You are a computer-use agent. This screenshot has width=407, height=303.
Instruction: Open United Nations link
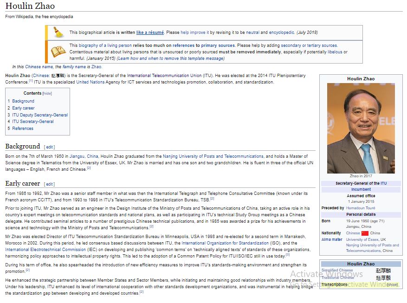pos(90,82)
